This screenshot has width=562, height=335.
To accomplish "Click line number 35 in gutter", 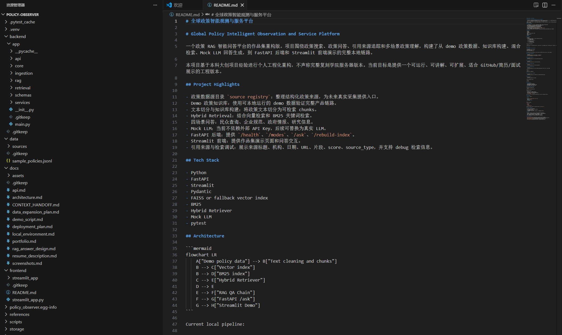I will click(174, 248).
